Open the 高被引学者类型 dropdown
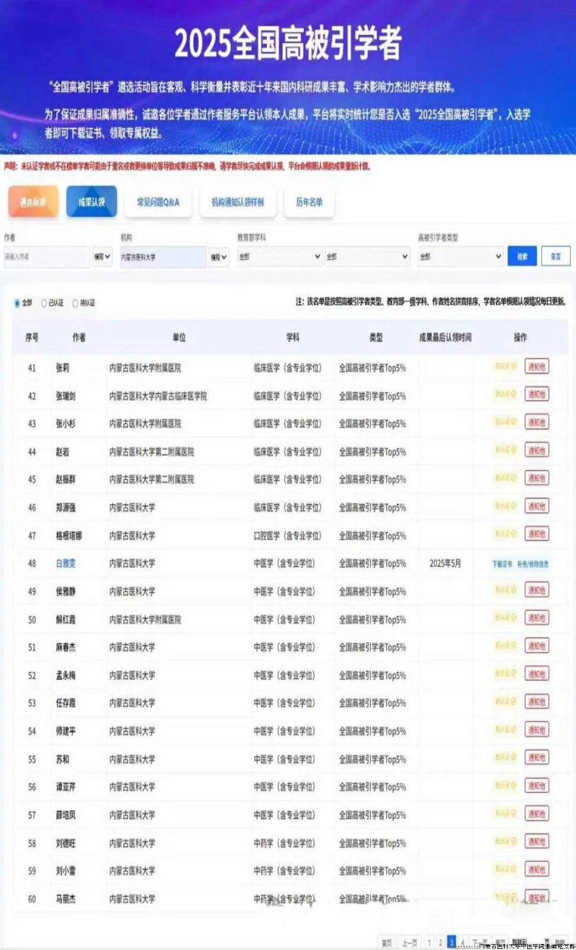576x950 pixels. 461,256
